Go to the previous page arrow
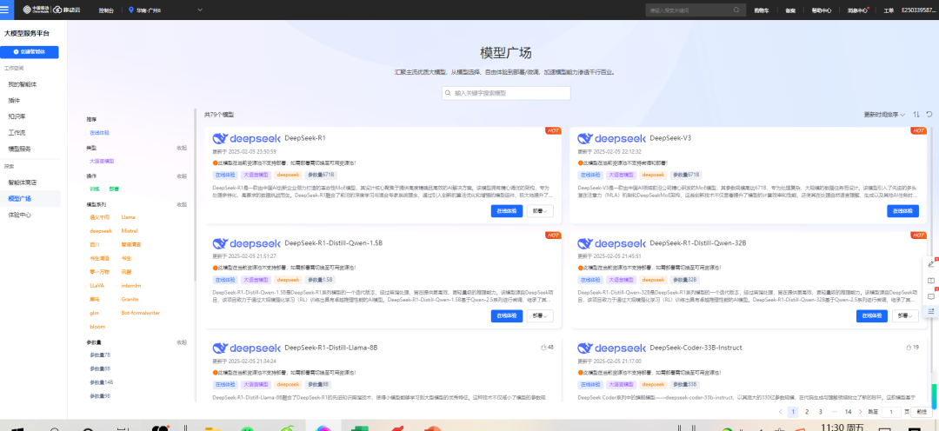Image resolution: width=939 pixels, height=431 pixels. click(780, 412)
